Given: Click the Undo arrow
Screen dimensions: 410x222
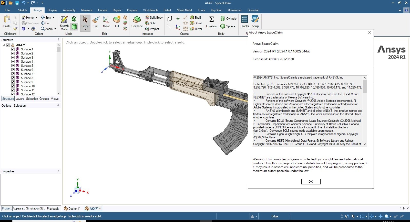Looking at the screenshot, I should pos(23,3).
